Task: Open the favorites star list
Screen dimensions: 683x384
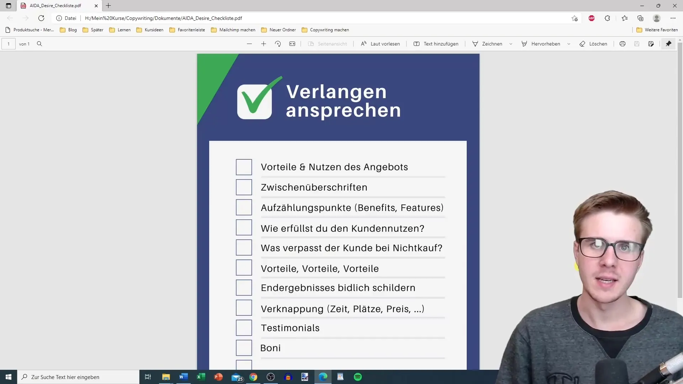Action: tap(625, 18)
